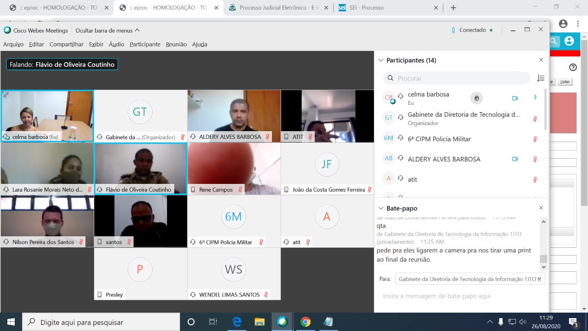The height and width of the screenshot is (331, 588).
Task: Click the raise hand icon beside celma barbosa
Action: pos(476,98)
